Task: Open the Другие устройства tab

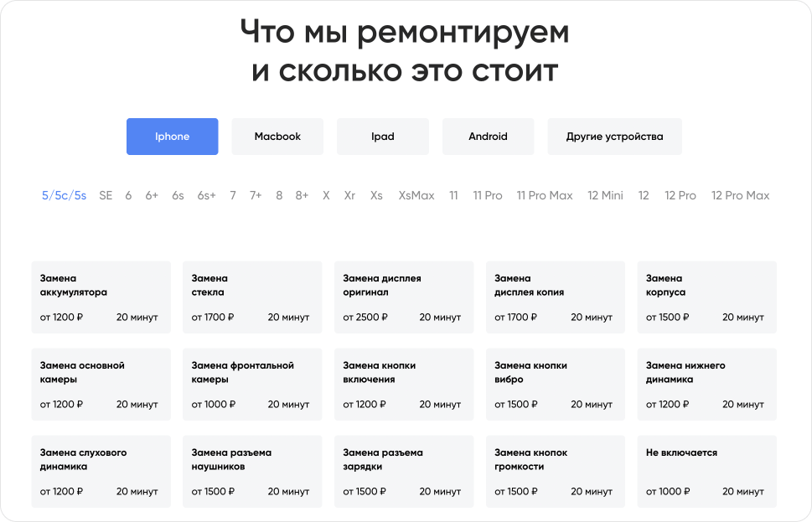Action: click(x=615, y=137)
